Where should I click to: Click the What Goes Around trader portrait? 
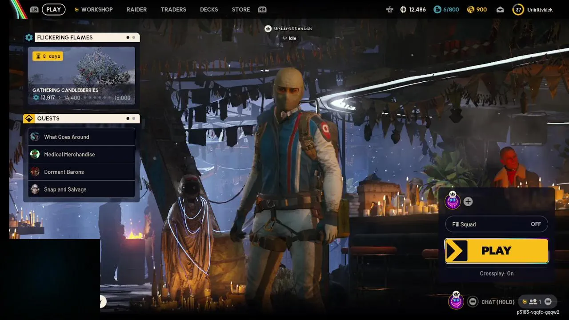point(35,137)
